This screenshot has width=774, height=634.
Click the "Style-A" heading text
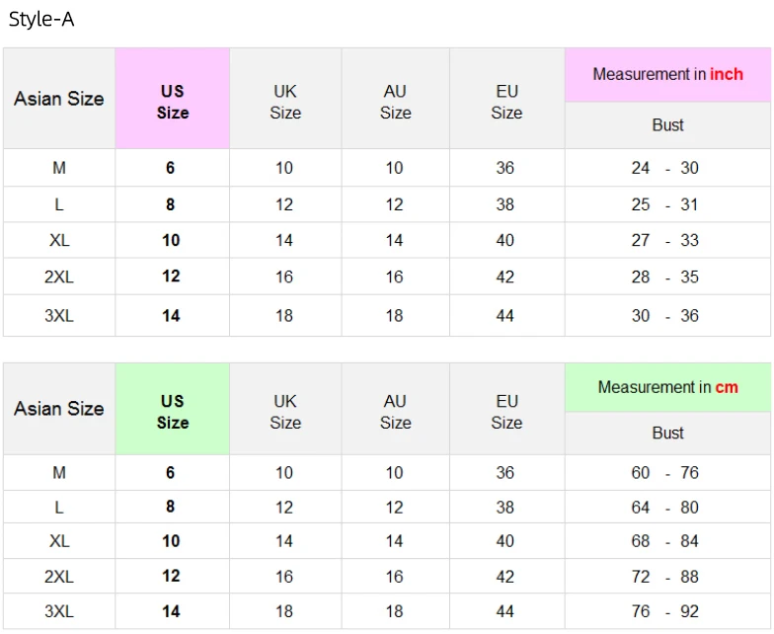coord(41,20)
